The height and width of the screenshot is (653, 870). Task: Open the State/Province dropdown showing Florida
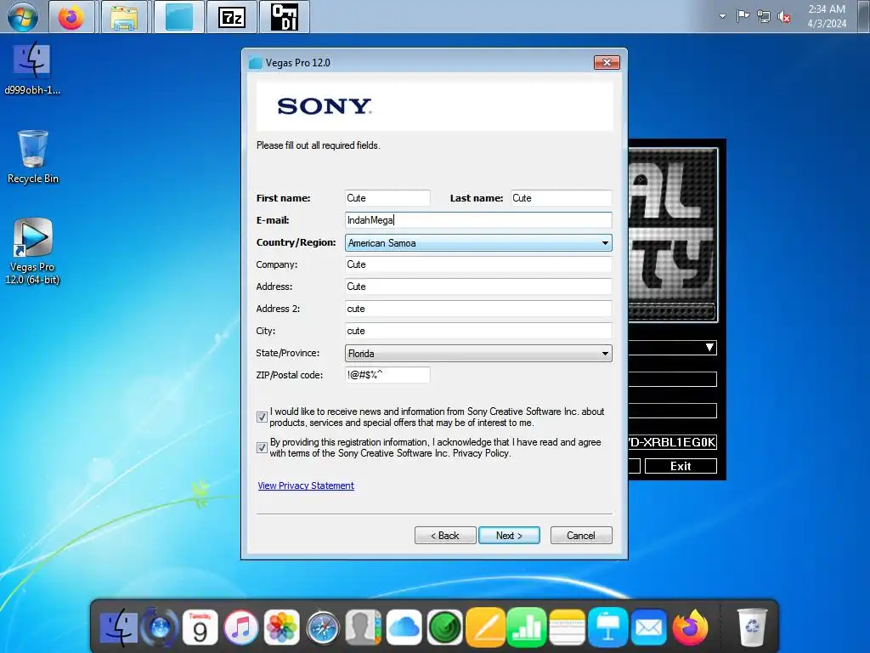coord(478,353)
